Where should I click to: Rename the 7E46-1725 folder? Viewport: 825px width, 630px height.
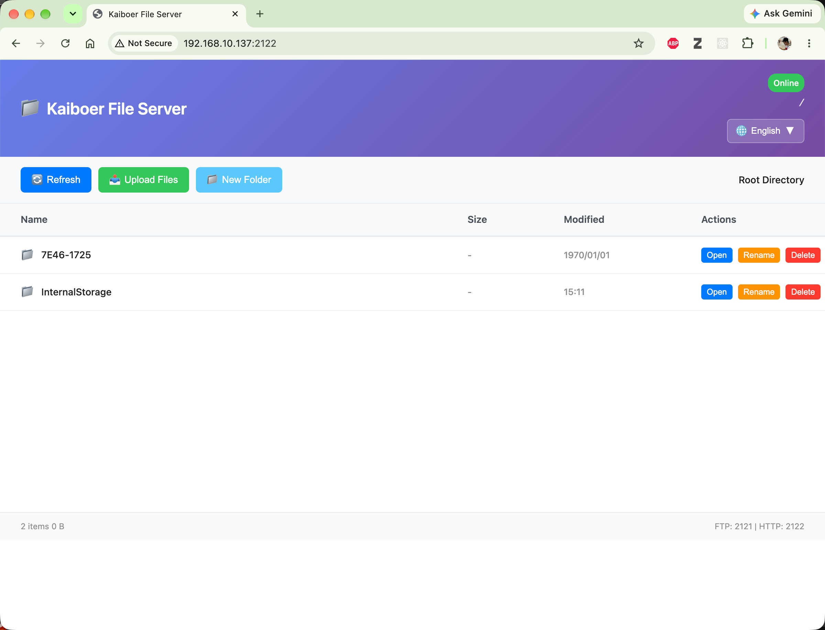tap(759, 256)
